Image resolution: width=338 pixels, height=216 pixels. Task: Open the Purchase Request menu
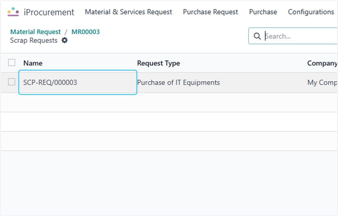(210, 12)
